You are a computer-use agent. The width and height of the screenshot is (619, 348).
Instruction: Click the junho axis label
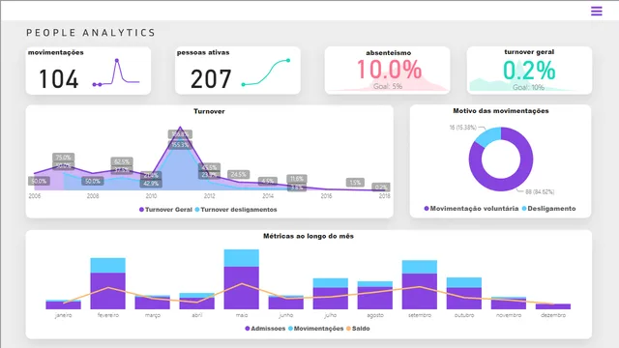tap(286, 315)
